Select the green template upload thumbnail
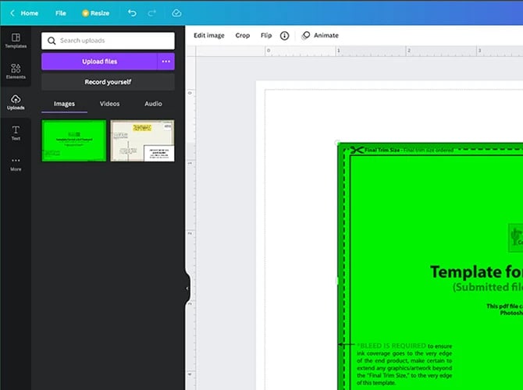The image size is (523, 390). coord(73,140)
